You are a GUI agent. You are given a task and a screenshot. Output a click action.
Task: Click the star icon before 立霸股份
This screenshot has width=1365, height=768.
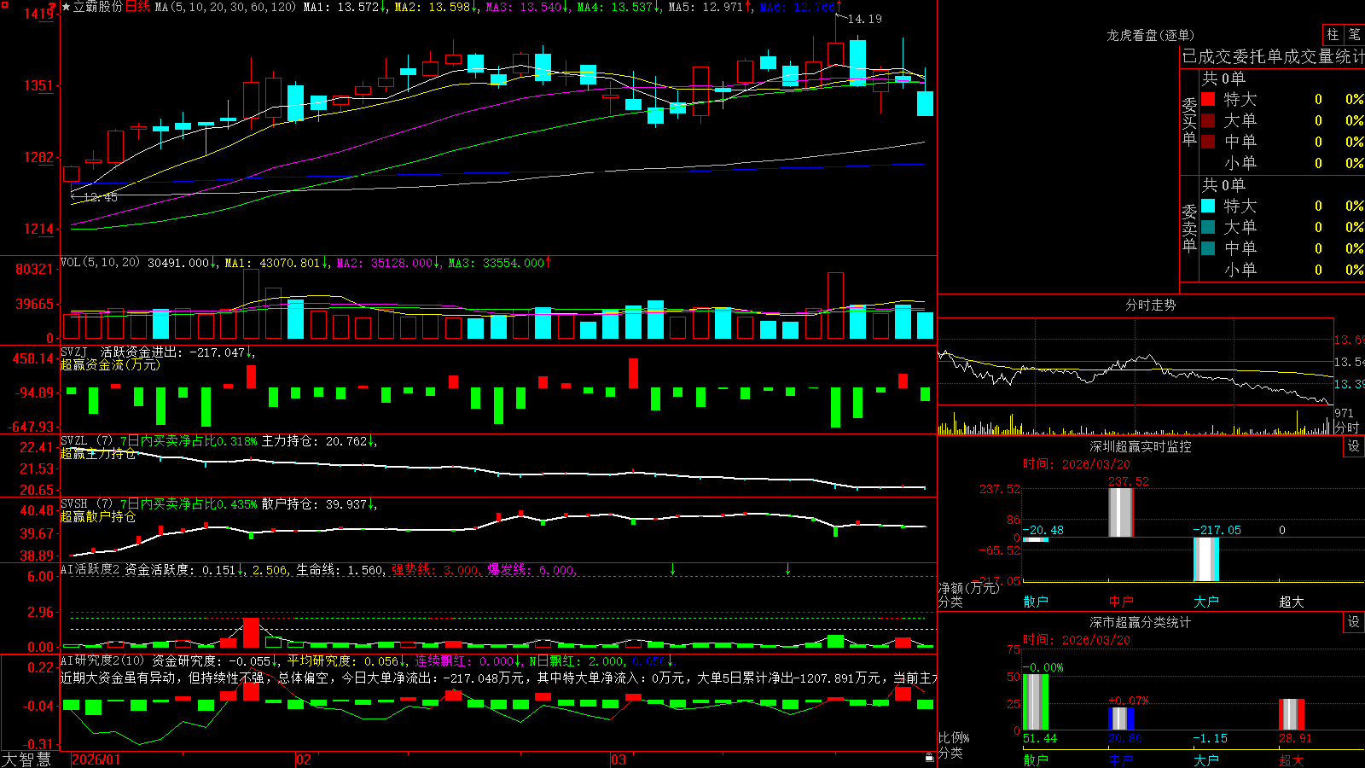tap(67, 7)
